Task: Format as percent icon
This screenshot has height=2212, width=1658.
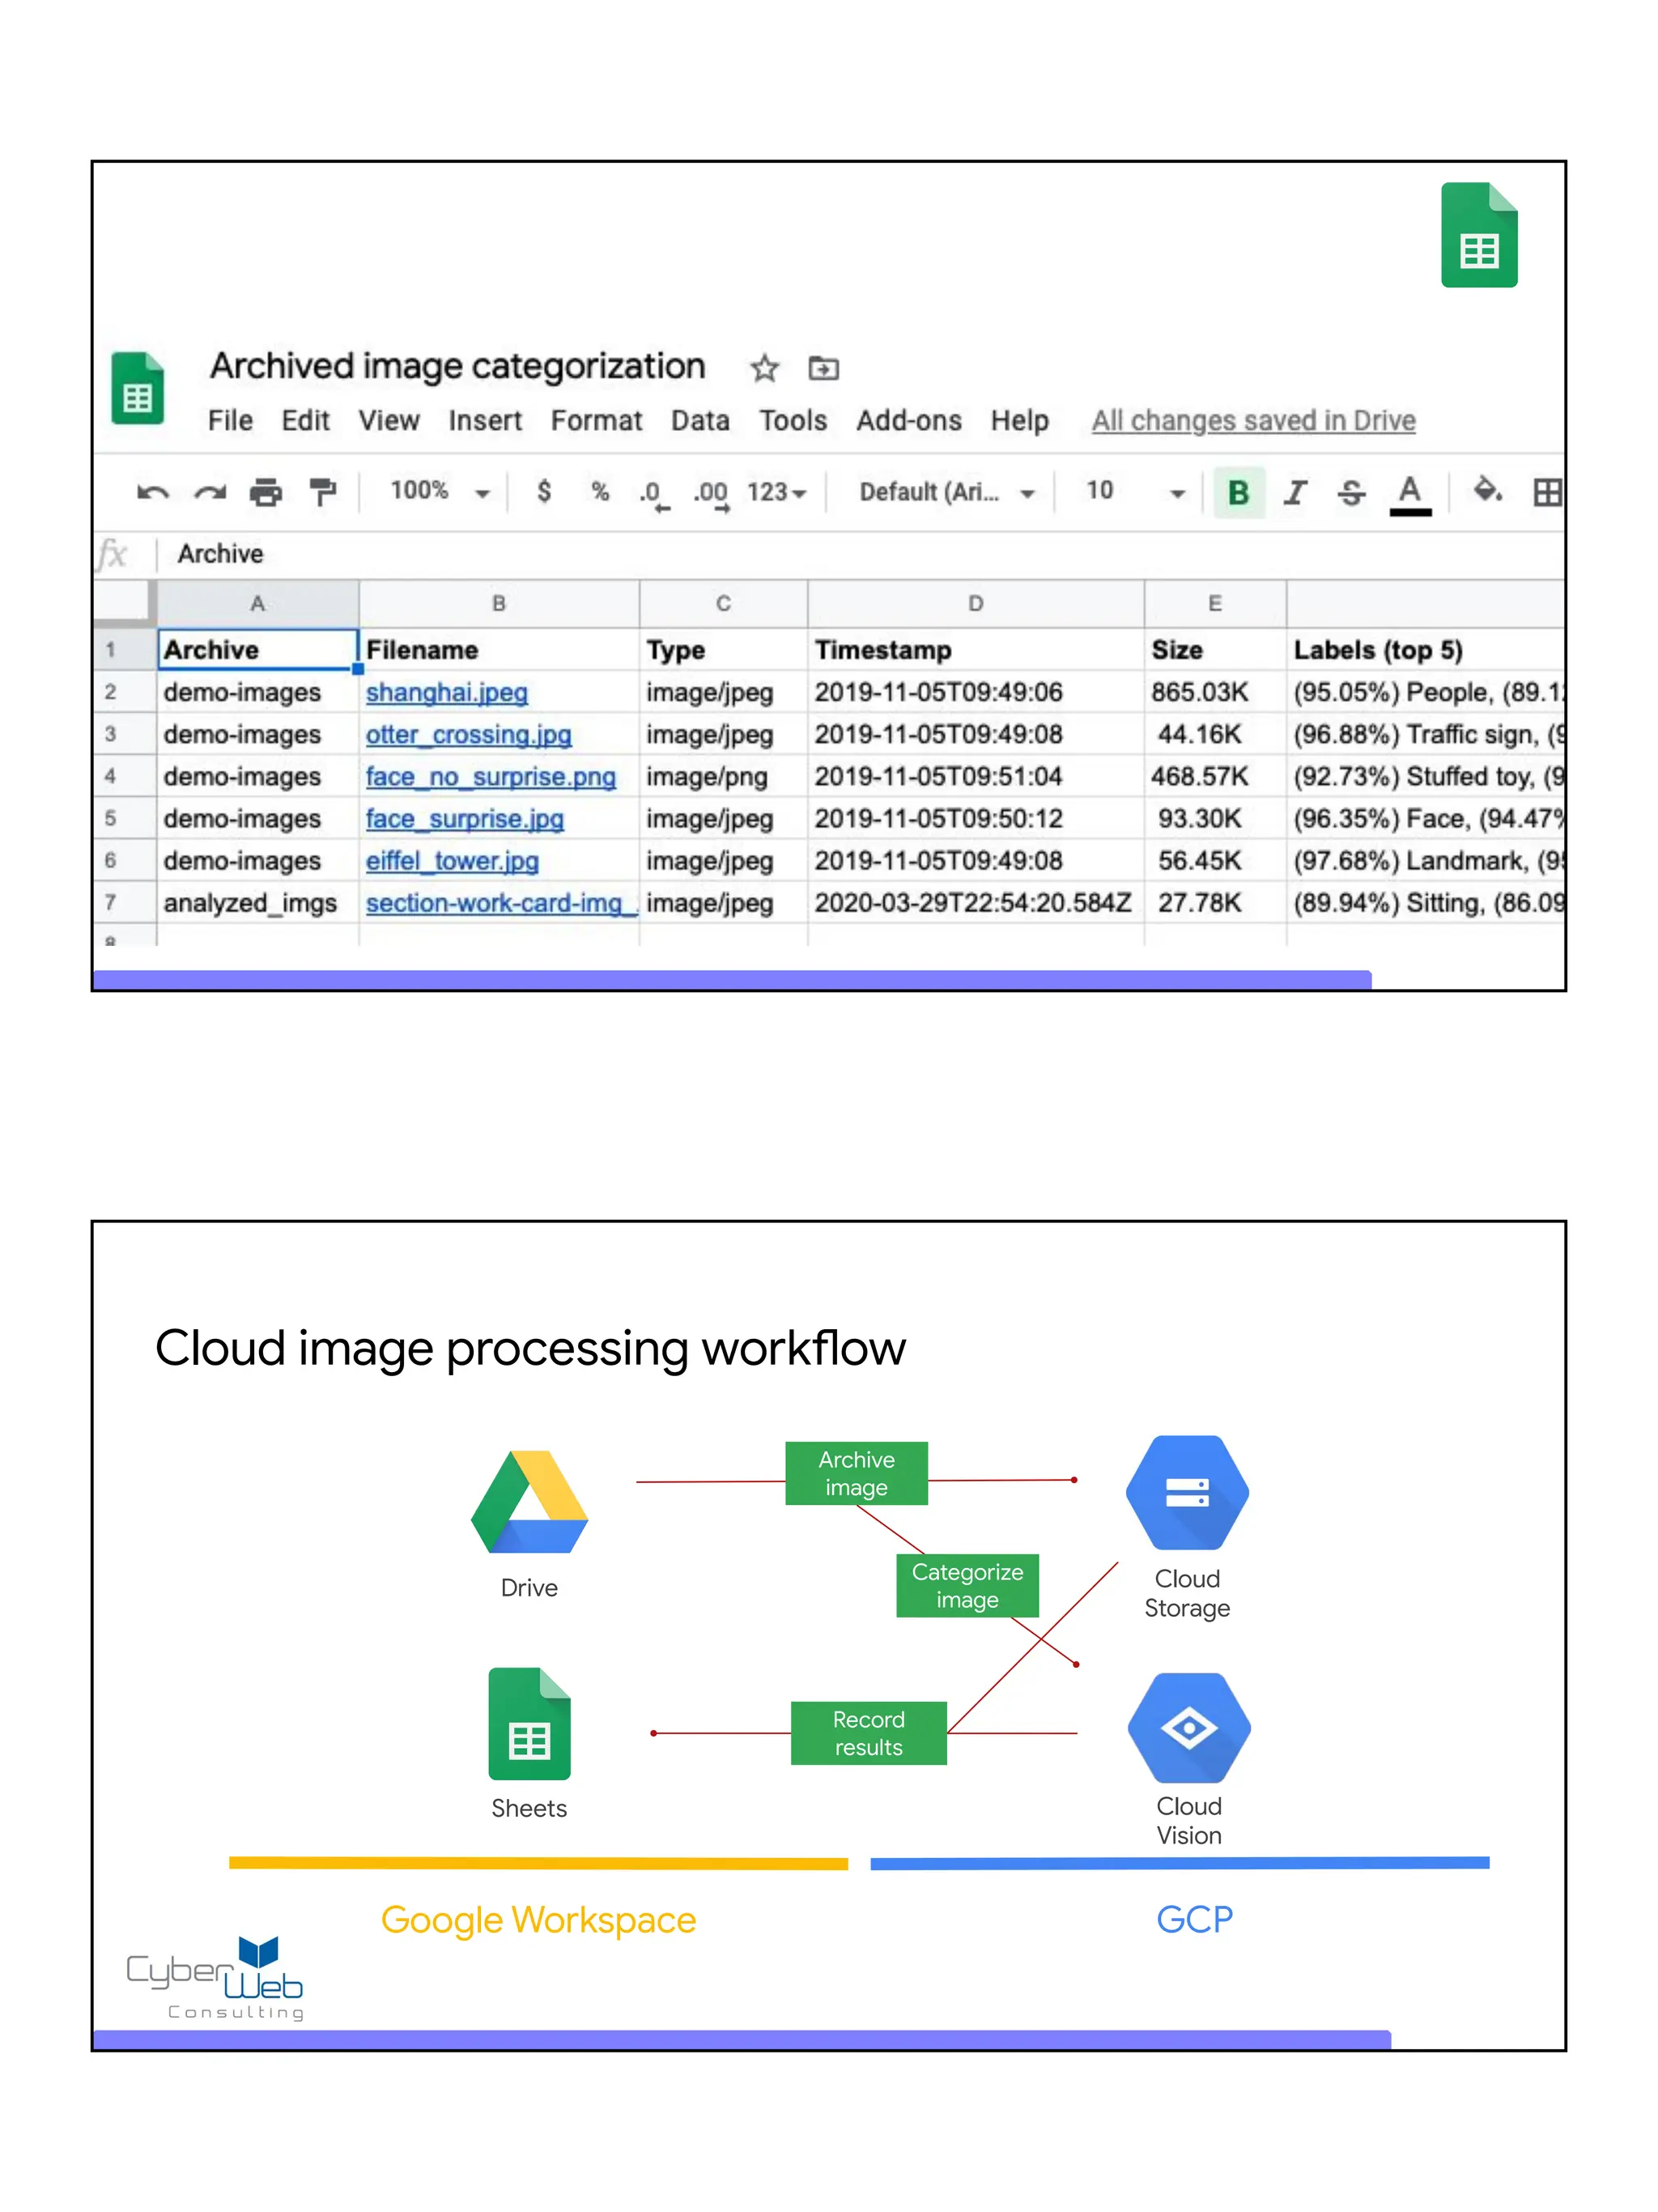Action: point(600,491)
